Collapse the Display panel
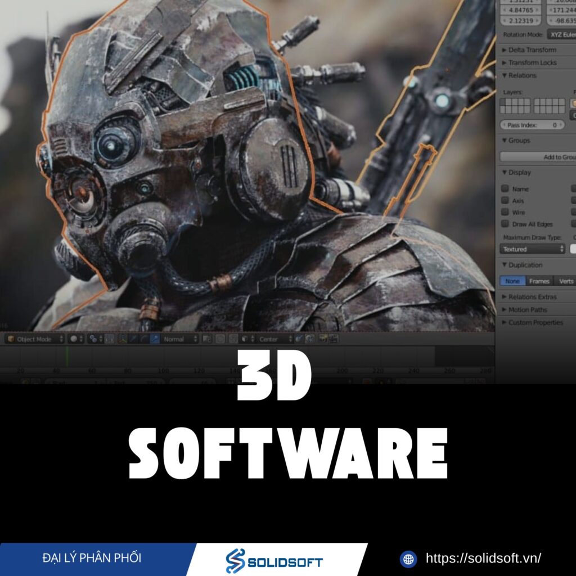Image resolution: width=576 pixels, height=576 pixels. tap(516, 172)
